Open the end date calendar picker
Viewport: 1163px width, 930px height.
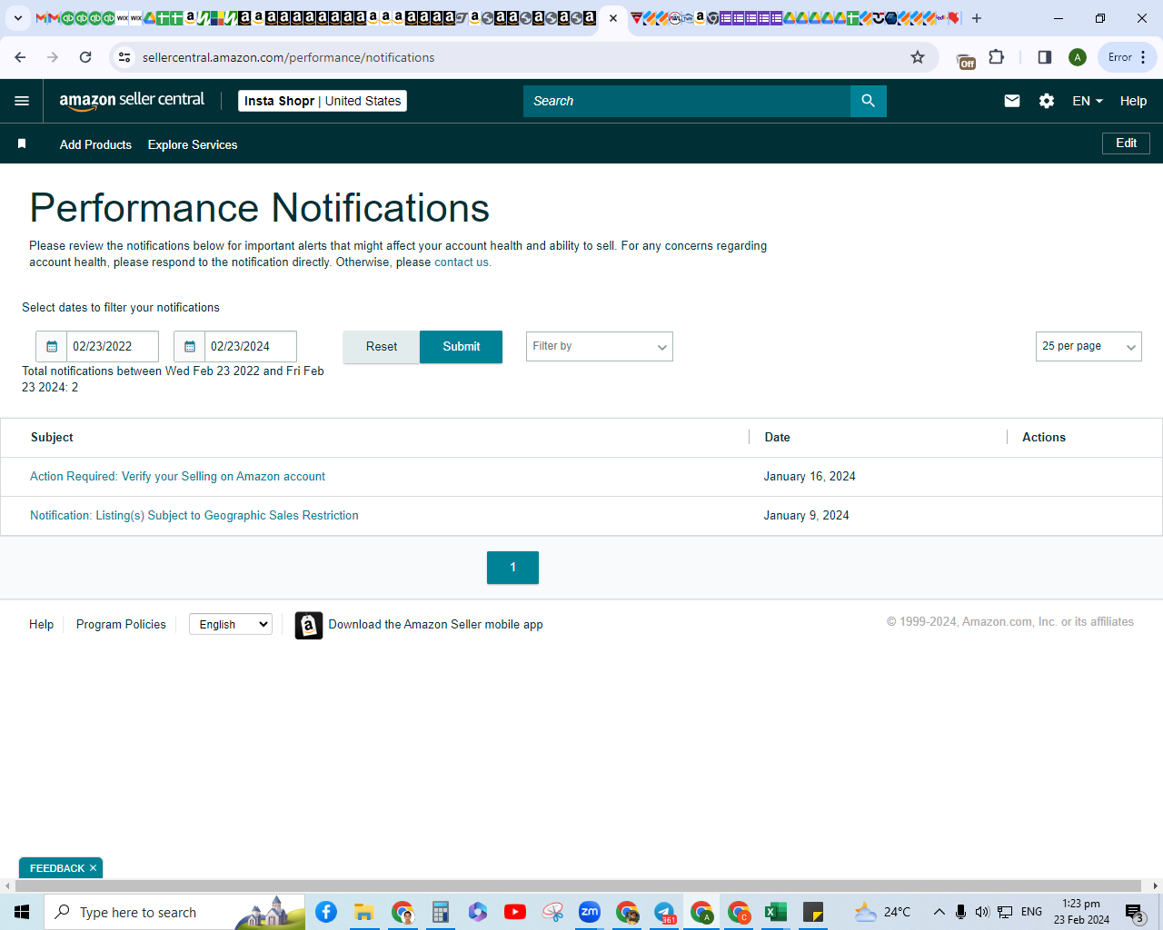coord(190,346)
